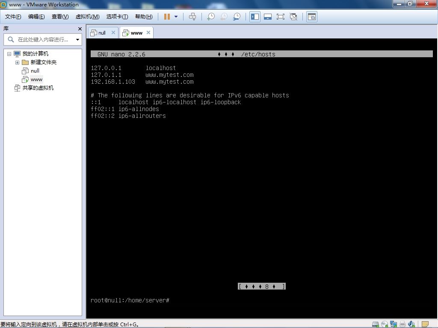Click the nano status message box
This screenshot has width=438, height=328.
point(262,287)
